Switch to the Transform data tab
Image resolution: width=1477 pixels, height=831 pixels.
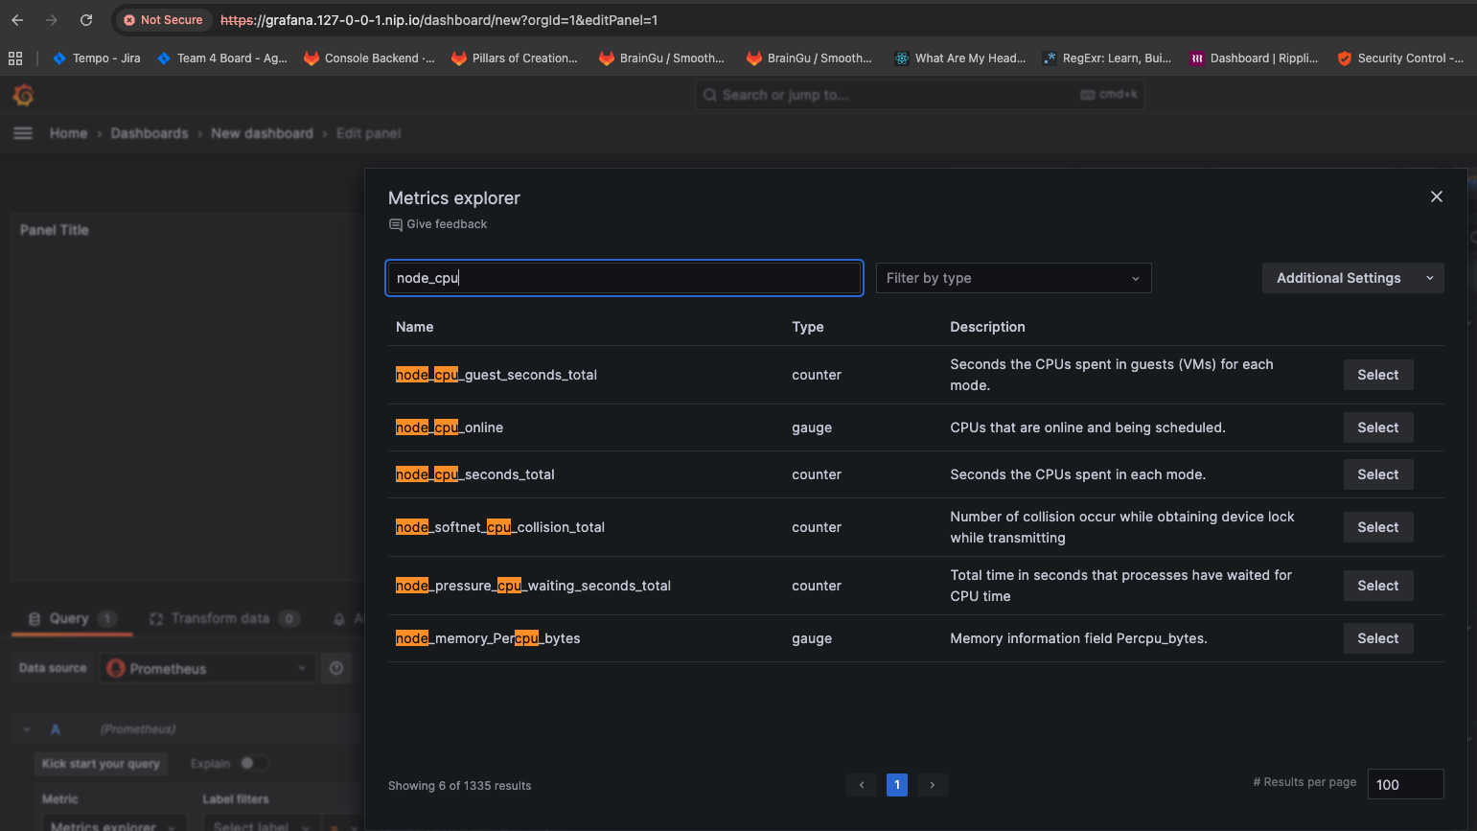click(224, 618)
